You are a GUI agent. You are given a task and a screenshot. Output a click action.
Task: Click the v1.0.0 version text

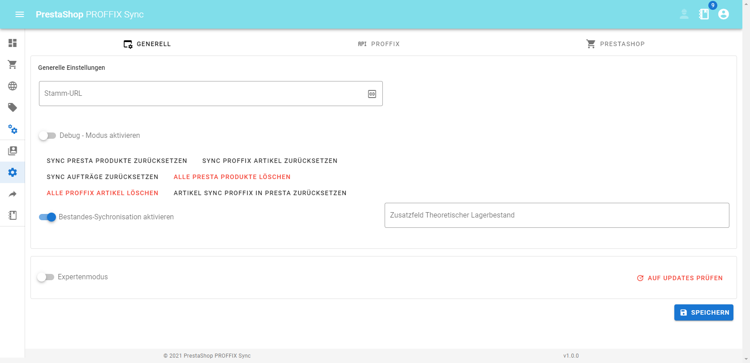click(571, 356)
